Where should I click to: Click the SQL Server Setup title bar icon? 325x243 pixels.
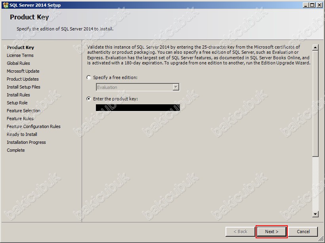click(6, 5)
